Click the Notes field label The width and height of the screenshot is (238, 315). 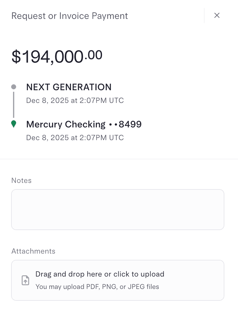pos(21,180)
